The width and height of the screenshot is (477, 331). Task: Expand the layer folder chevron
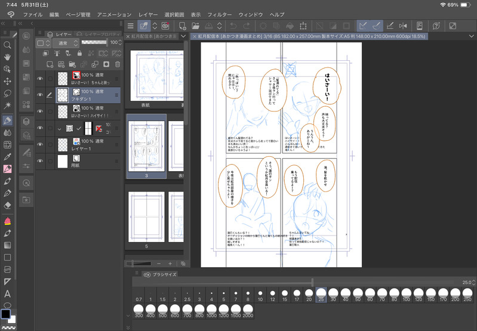[59, 128]
